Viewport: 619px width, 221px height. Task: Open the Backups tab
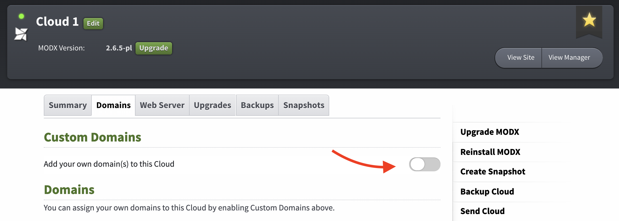pos(257,105)
